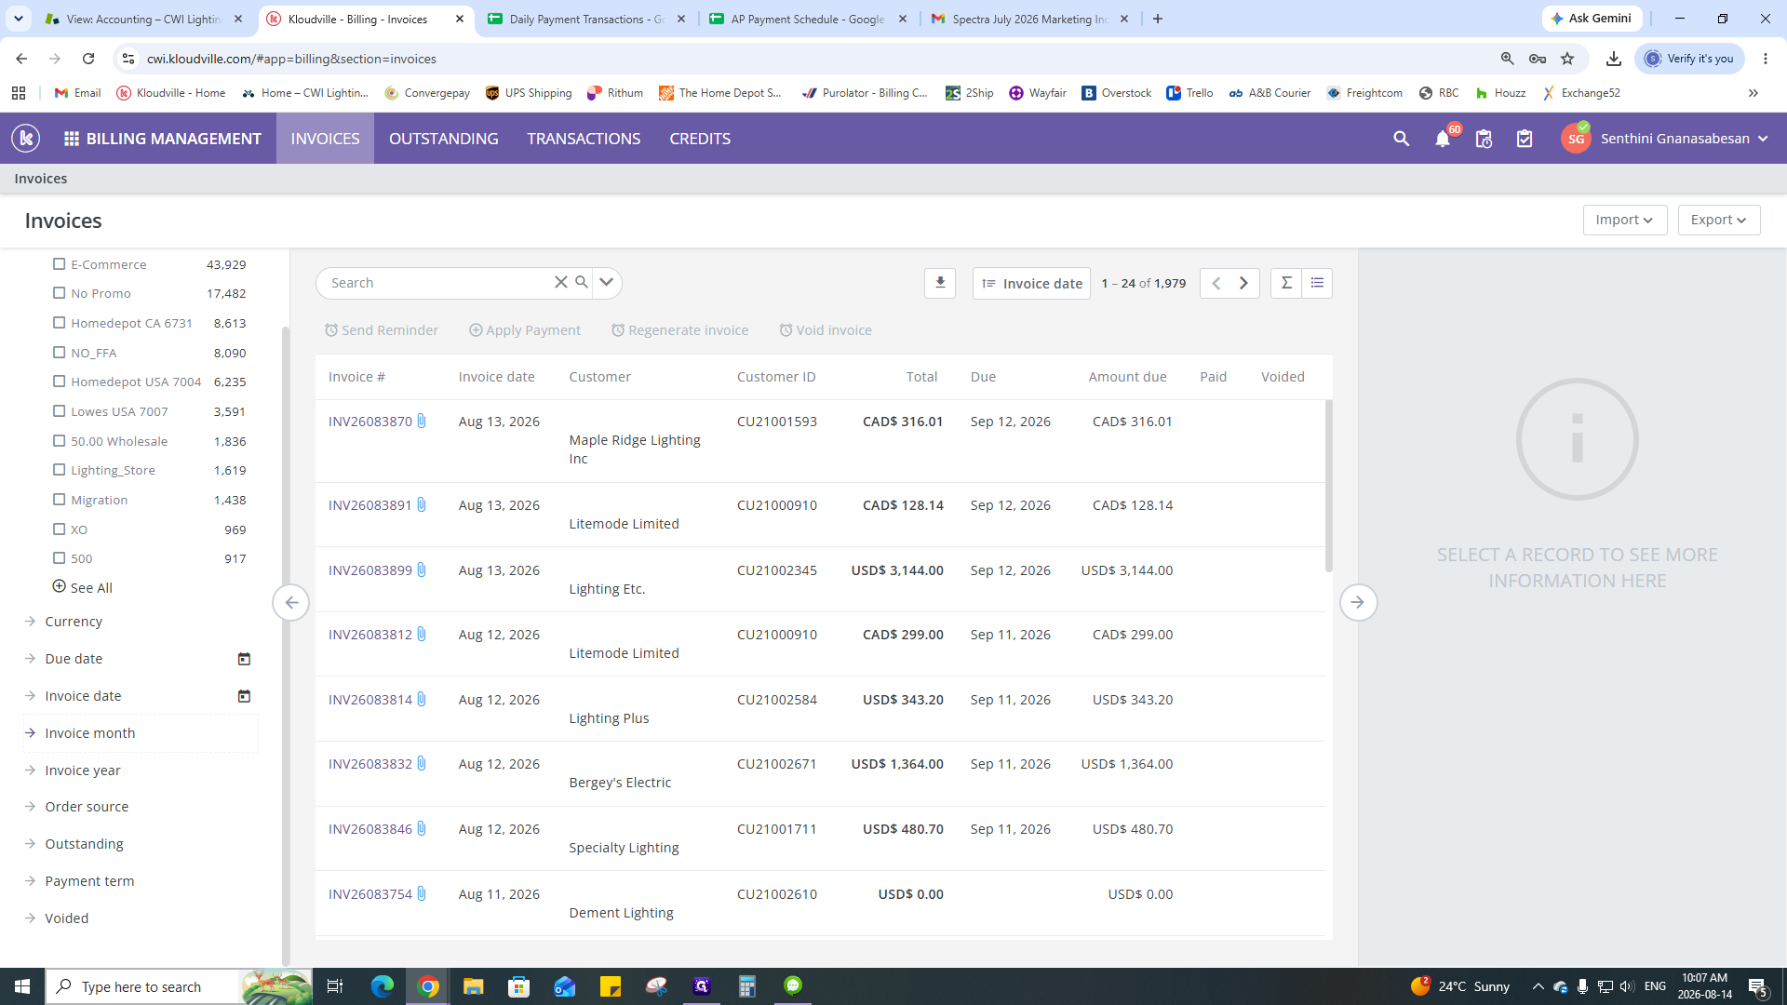1787x1005 pixels.
Task: Switch to Daily Payment Transactions browser tab
Action: (x=586, y=19)
